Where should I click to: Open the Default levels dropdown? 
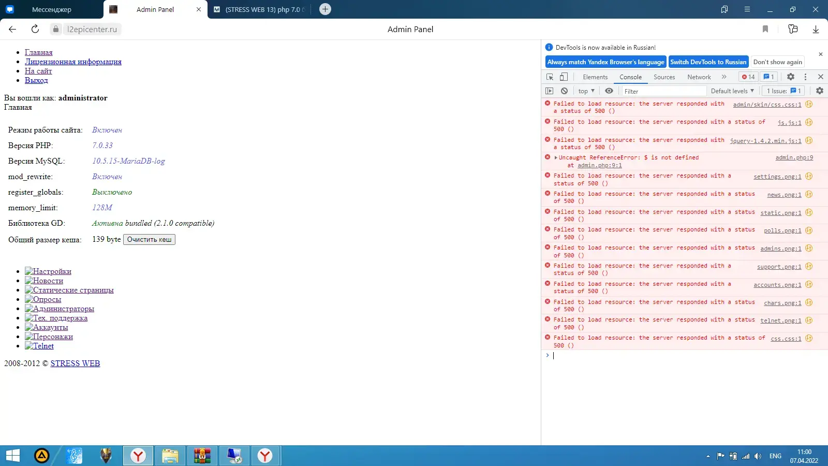pyautogui.click(x=732, y=91)
